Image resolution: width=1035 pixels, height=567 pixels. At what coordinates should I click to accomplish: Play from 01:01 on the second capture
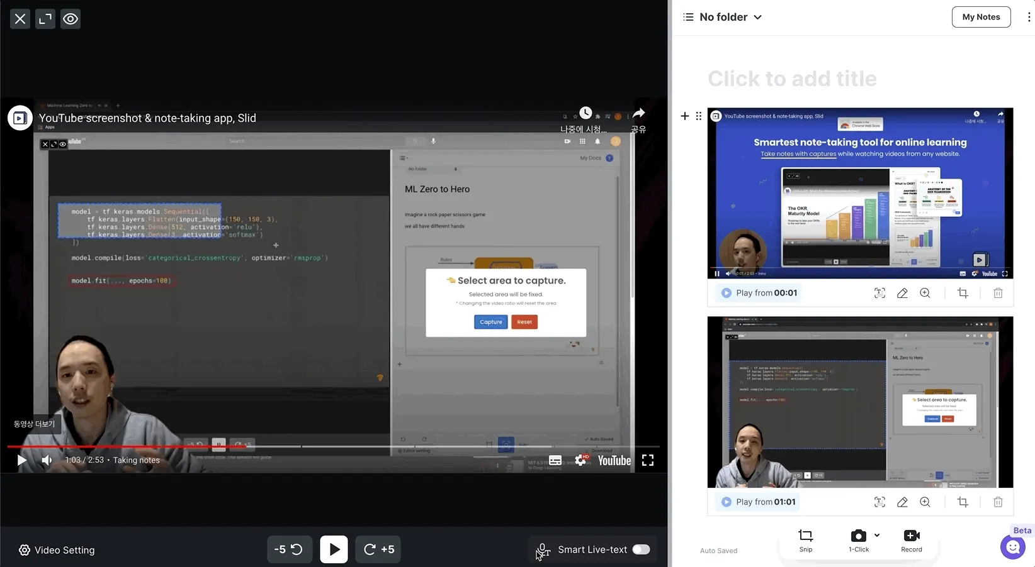click(x=759, y=502)
